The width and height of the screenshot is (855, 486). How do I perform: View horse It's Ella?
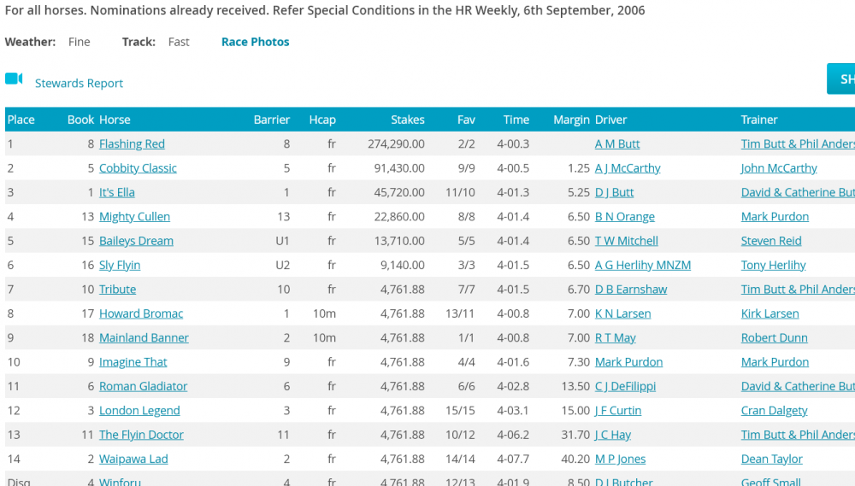pos(116,192)
